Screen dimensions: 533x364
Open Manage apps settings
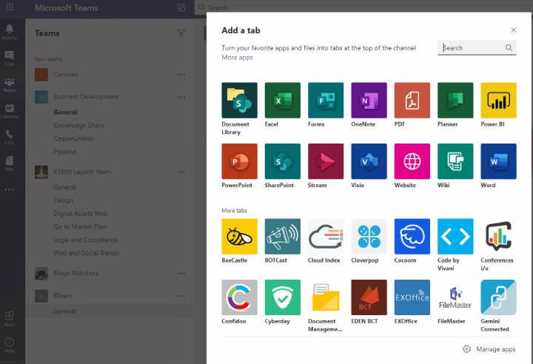[x=489, y=349]
